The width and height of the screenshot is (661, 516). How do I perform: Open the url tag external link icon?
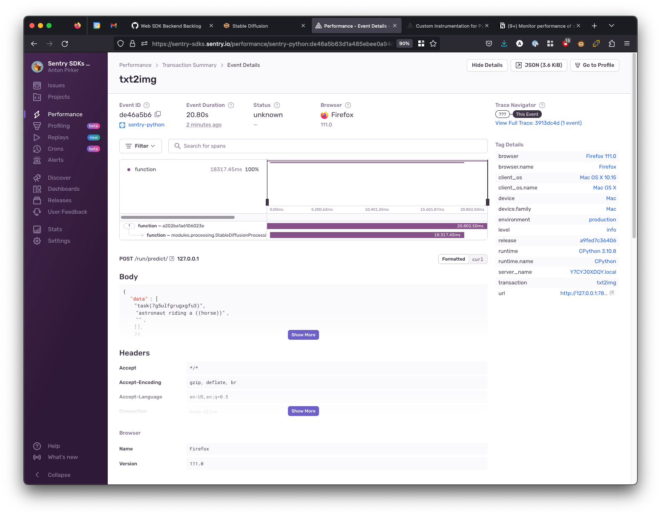(612, 293)
